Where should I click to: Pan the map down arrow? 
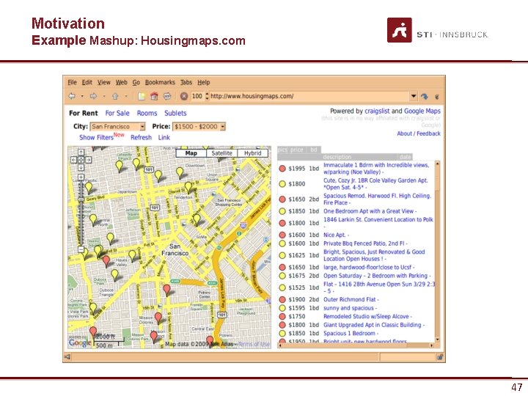pos(81,167)
